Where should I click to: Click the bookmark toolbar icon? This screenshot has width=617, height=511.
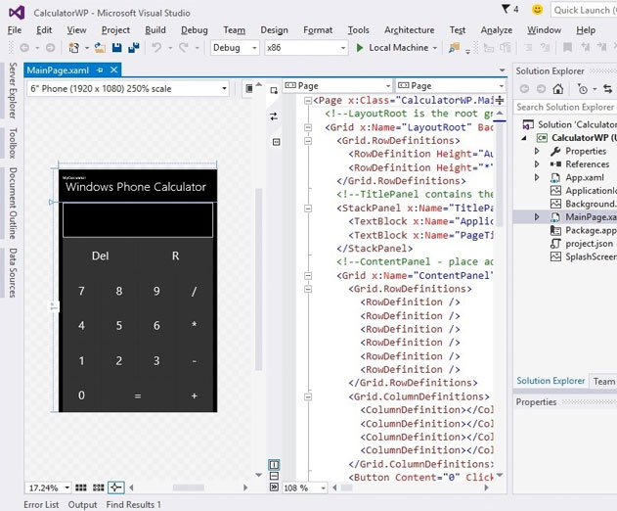567,48
